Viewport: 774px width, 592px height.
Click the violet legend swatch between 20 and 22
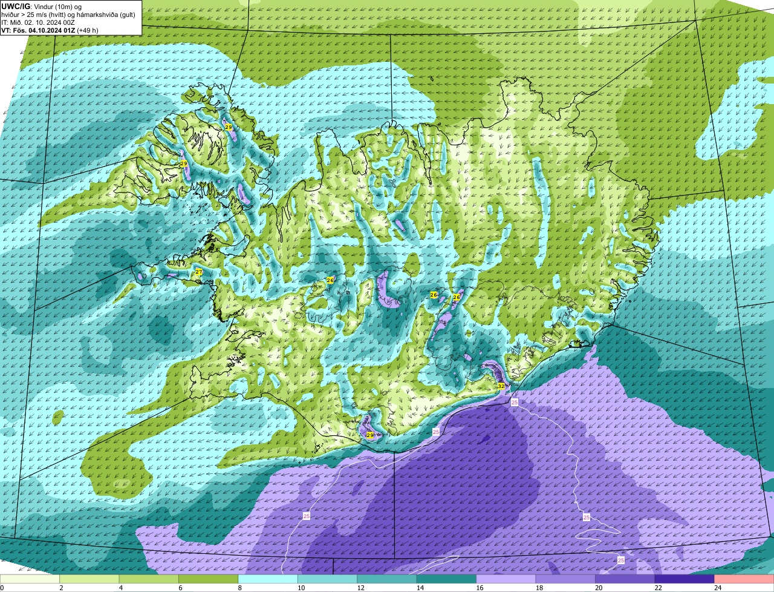click(x=625, y=579)
